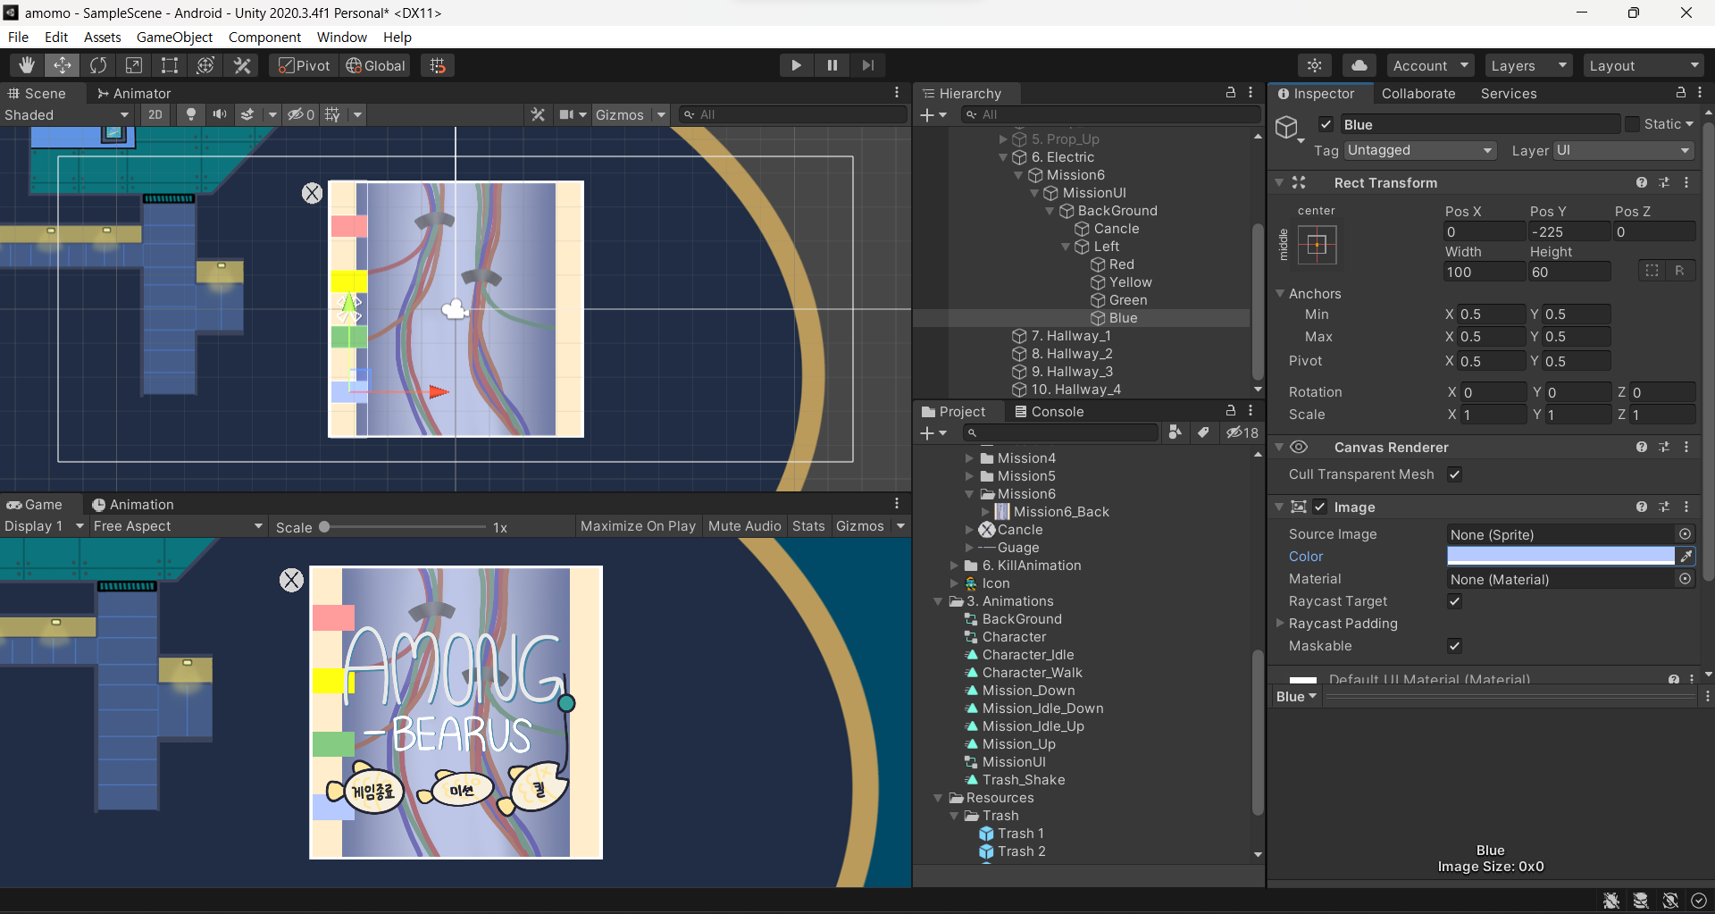The image size is (1715, 914).
Task: Click the game view Gizmos button
Action: click(860, 526)
